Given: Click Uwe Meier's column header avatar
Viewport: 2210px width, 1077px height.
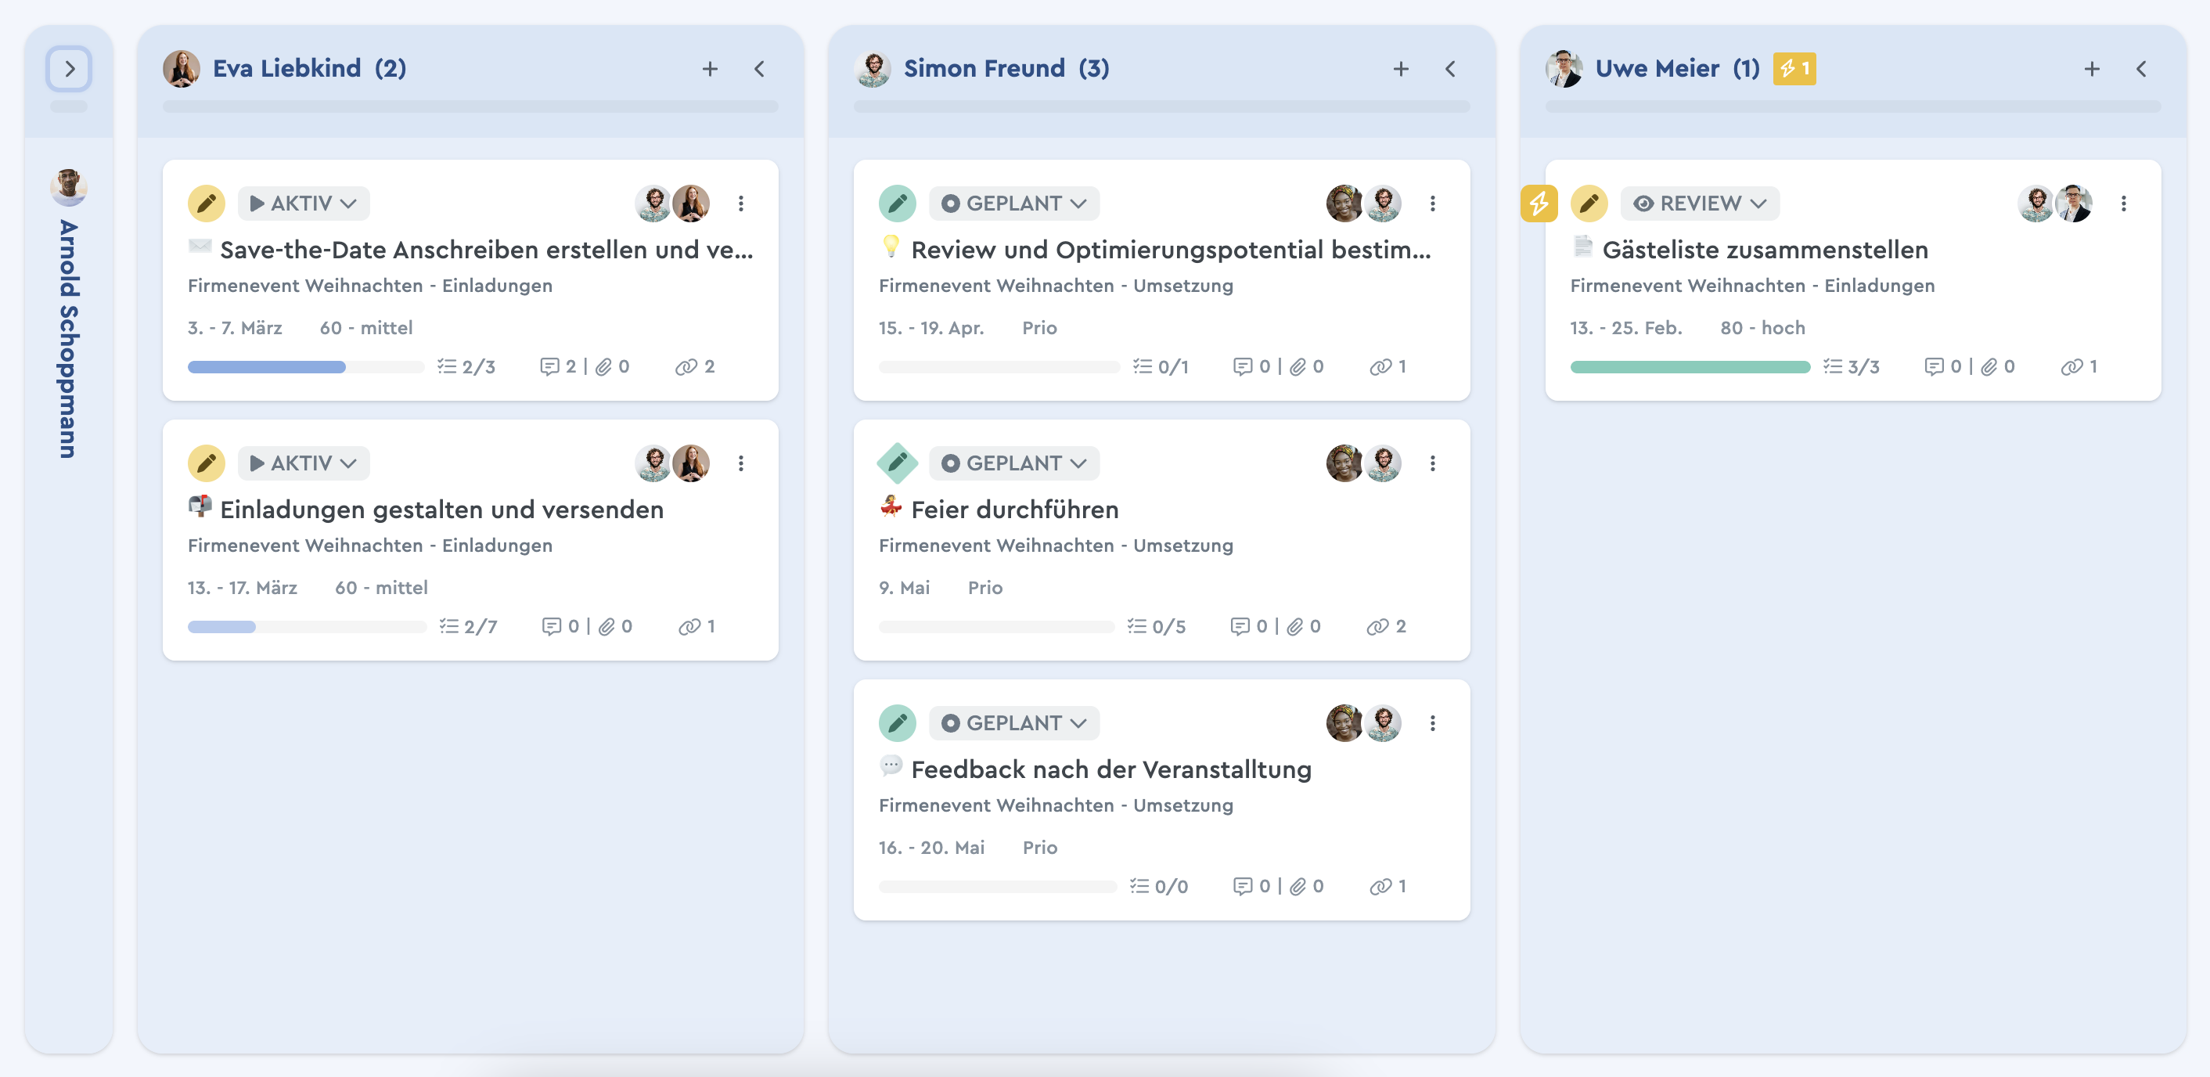Looking at the screenshot, I should click(1564, 69).
